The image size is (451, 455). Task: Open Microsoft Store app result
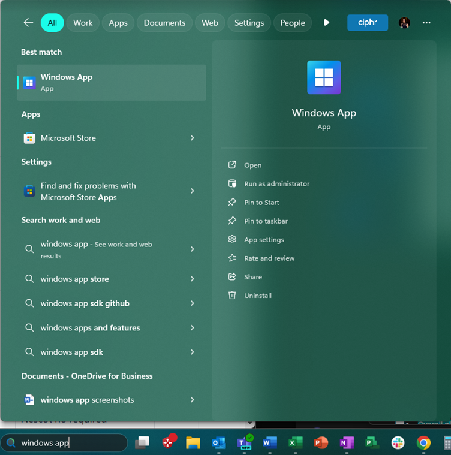tap(112, 138)
